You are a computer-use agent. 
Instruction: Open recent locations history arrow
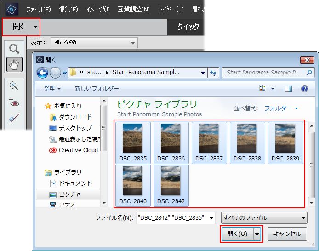pyautogui.click(x=64, y=73)
